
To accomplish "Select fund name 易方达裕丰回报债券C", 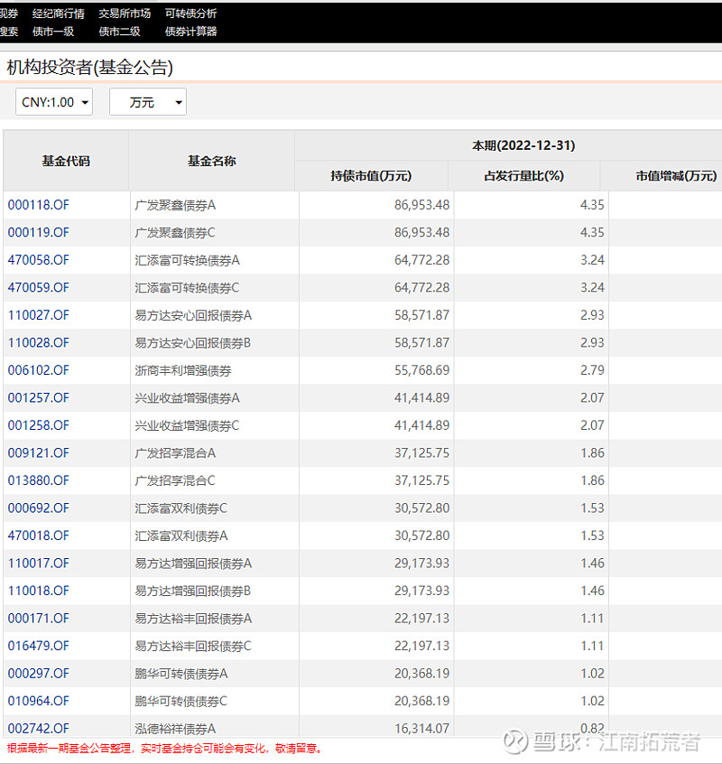I will click(x=193, y=646).
